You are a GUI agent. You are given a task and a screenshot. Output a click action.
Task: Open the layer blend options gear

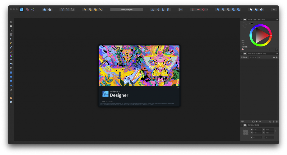pos(274,57)
